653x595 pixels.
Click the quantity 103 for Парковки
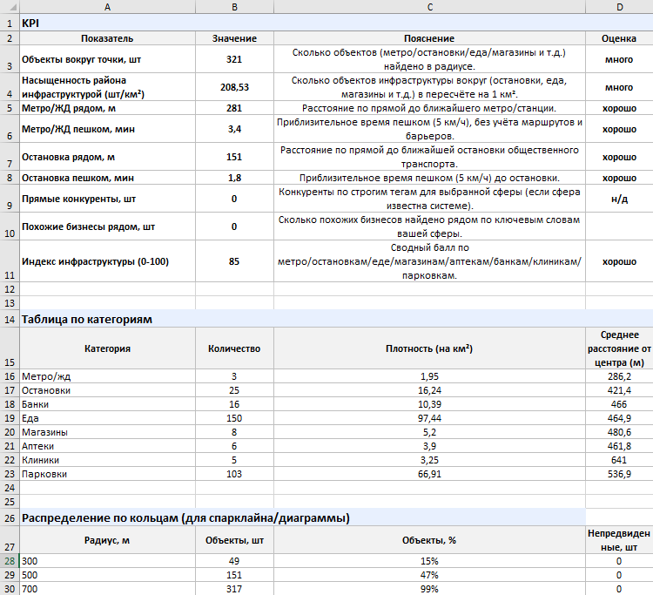click(x=234, y=474)
